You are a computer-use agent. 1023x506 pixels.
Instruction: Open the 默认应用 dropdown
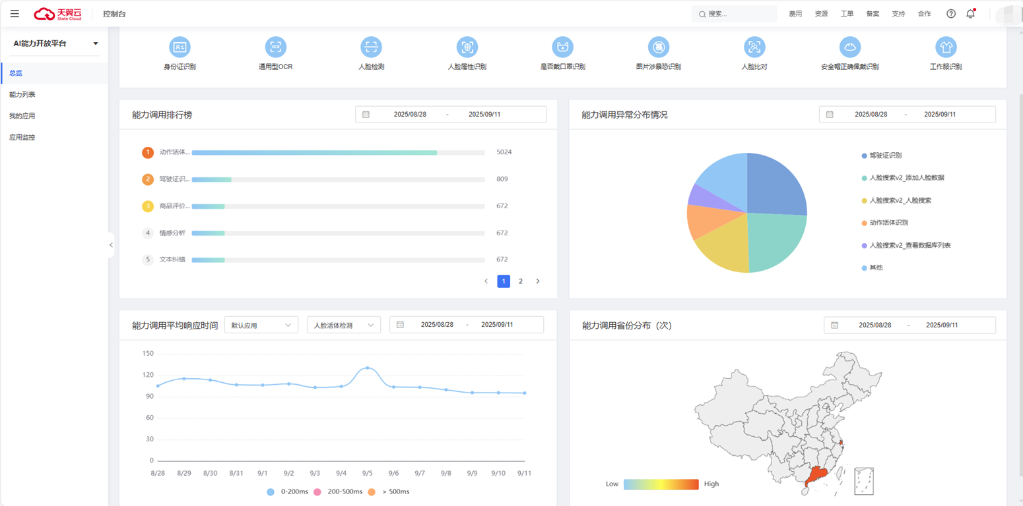point(261,325)
